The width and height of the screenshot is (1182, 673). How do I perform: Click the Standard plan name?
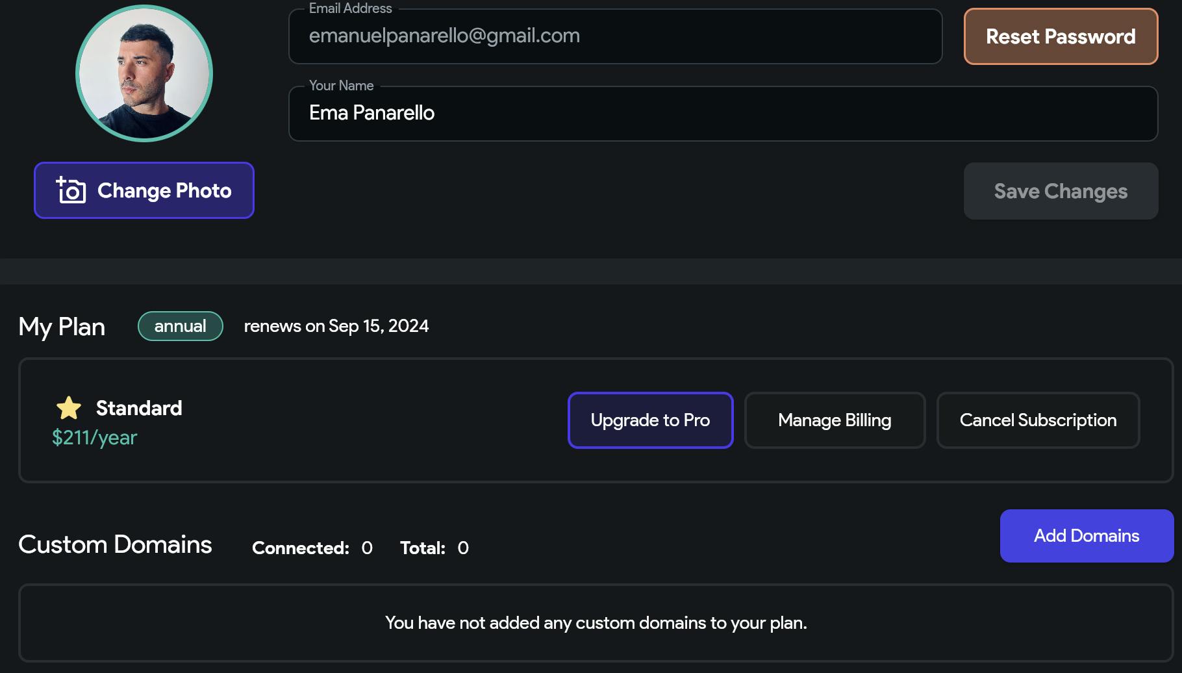pyautogui.click(x=139, y=408)
